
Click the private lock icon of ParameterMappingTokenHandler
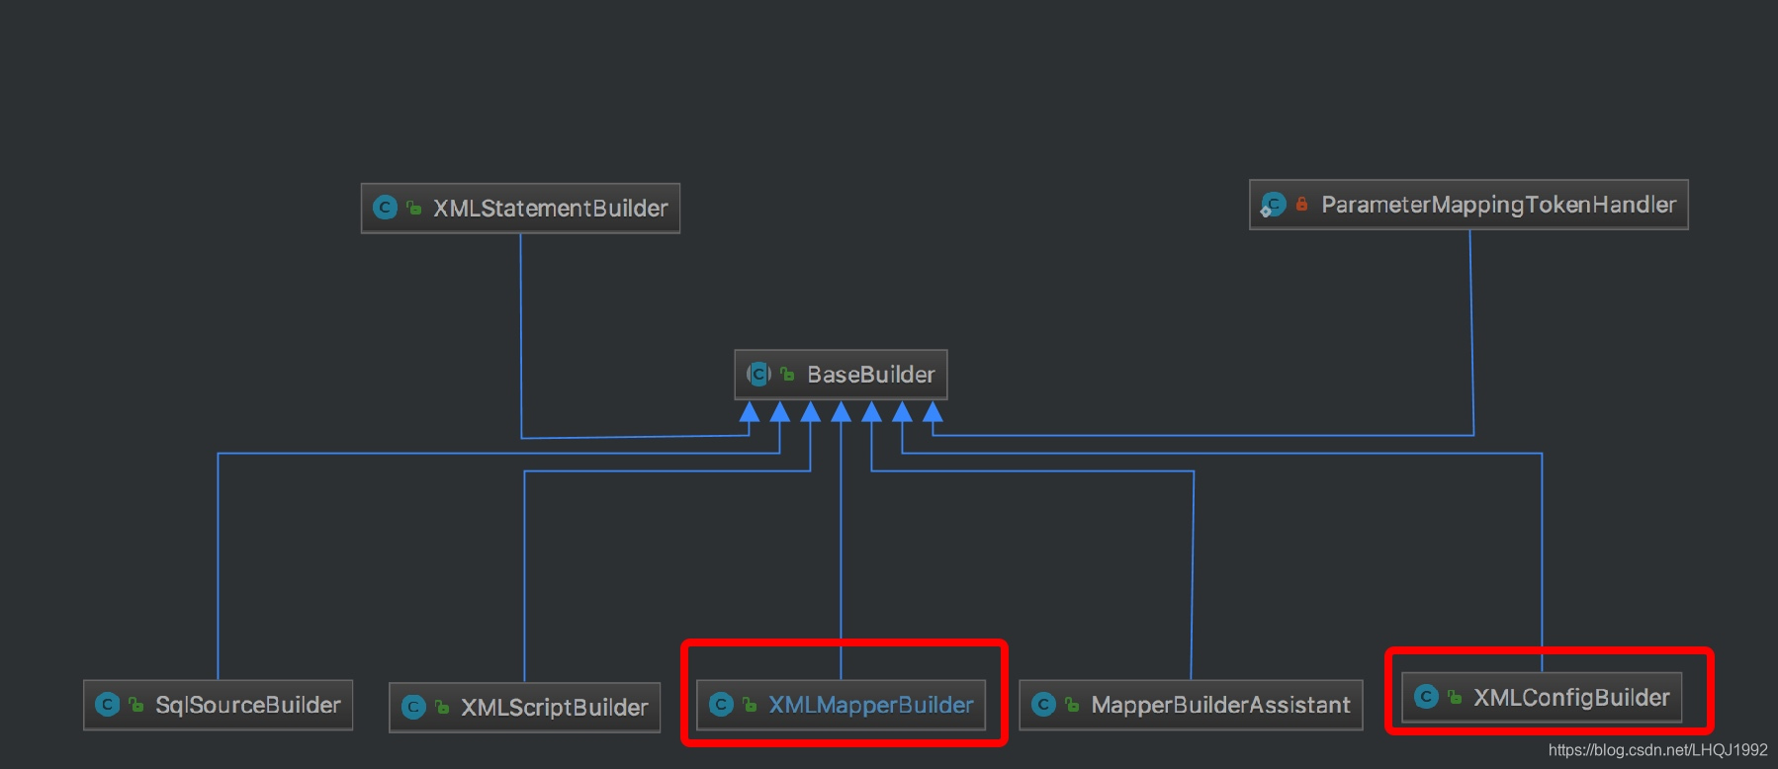pos(1301,205)
